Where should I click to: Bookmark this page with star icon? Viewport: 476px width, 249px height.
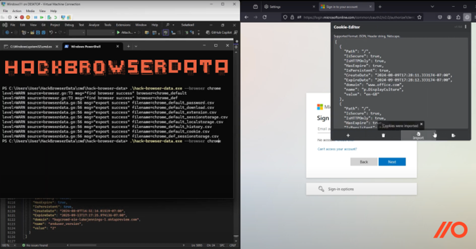(x=419, y=17)
